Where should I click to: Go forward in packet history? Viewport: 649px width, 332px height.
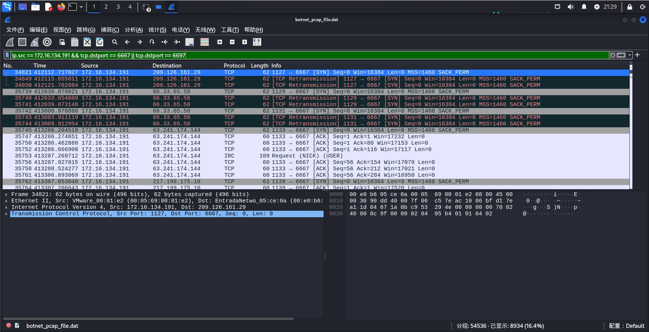[140, 42]
